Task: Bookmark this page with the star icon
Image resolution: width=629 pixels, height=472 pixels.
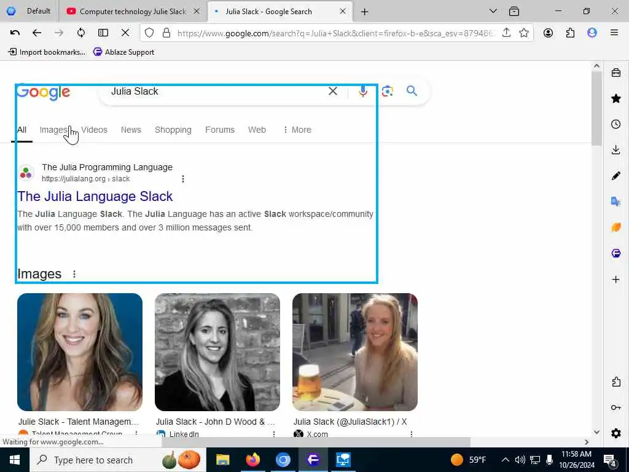Action: [x=523, y=33]
